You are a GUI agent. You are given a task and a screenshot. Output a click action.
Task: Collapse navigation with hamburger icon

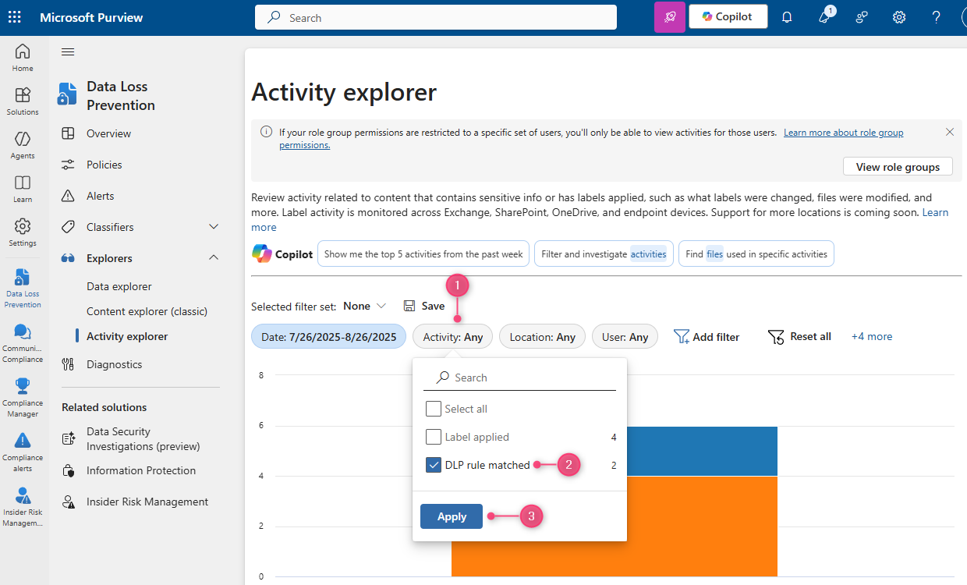68,52
